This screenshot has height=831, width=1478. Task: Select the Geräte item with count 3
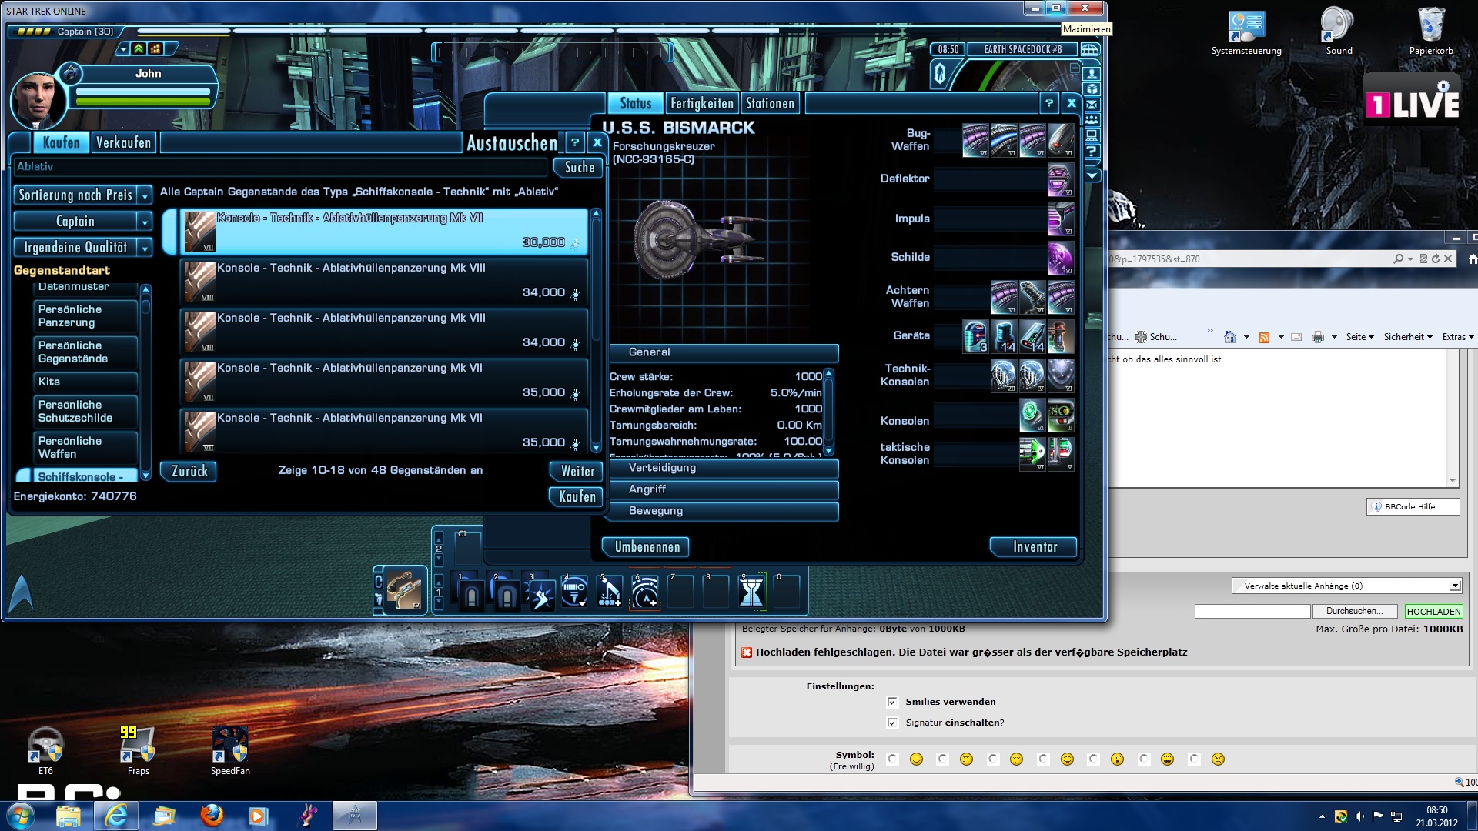tap(975, 336)
